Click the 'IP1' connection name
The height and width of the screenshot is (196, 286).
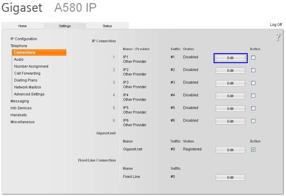126,57
